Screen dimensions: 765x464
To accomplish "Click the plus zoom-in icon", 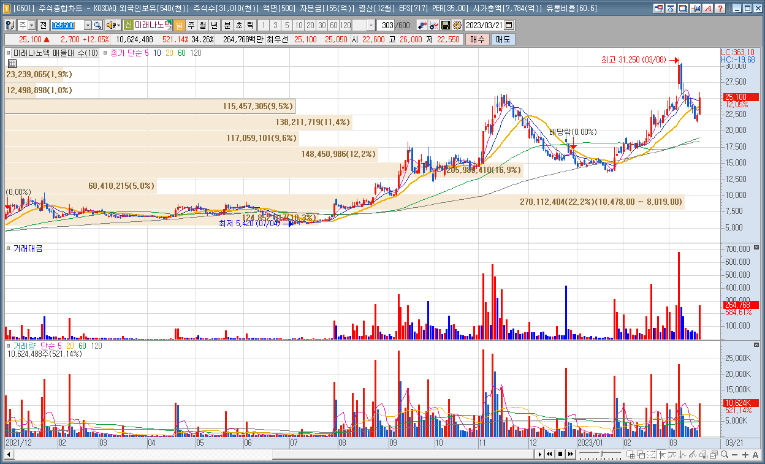I will pos(745,454).
